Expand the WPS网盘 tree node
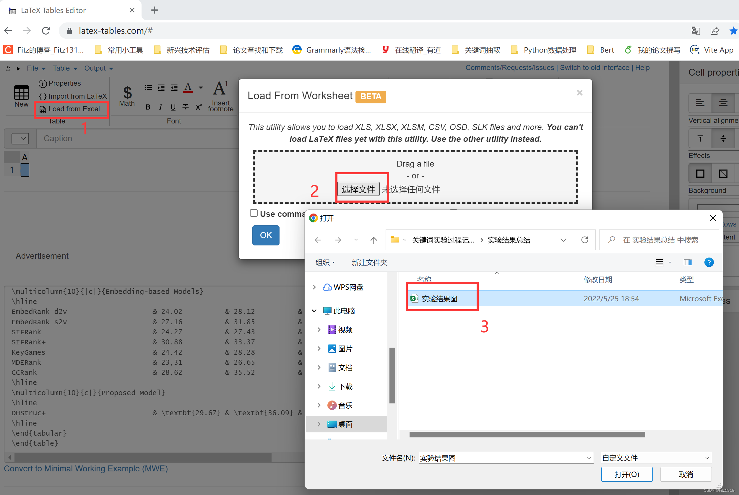The image size is (739, 495). coord(314,287)
